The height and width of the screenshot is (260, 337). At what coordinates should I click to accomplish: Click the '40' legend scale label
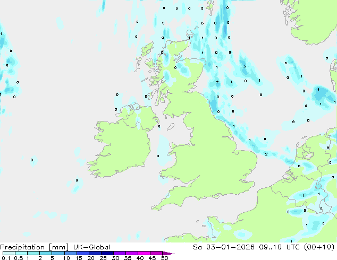pos(140,258)
